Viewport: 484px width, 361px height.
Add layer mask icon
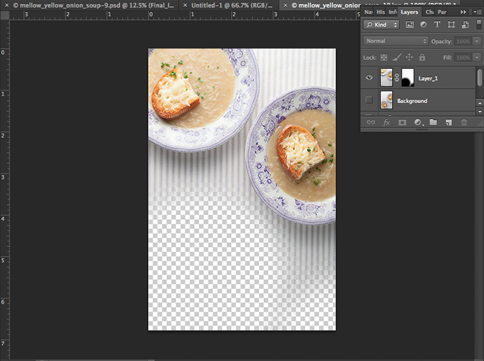[402, 122]
